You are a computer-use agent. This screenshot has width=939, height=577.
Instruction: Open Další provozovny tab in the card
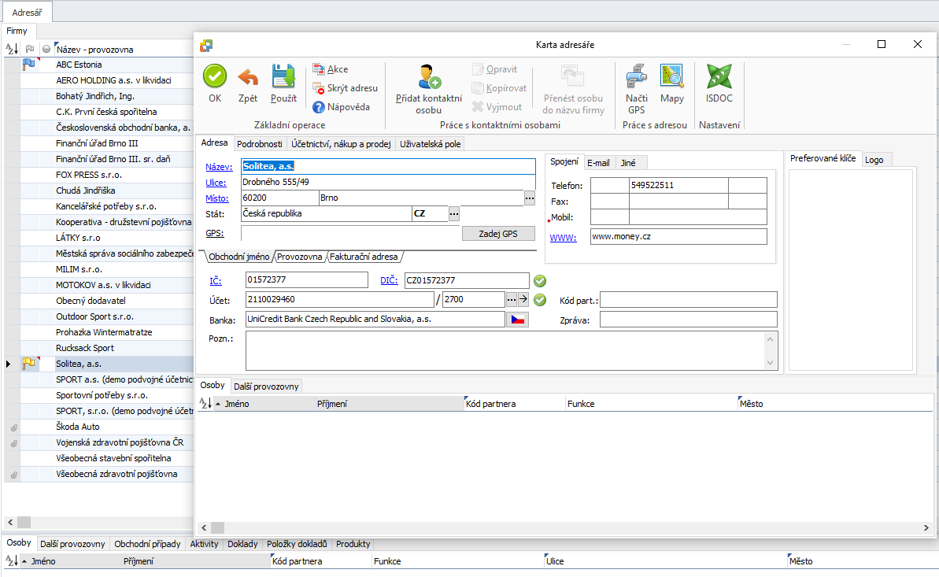coord(266,387)
